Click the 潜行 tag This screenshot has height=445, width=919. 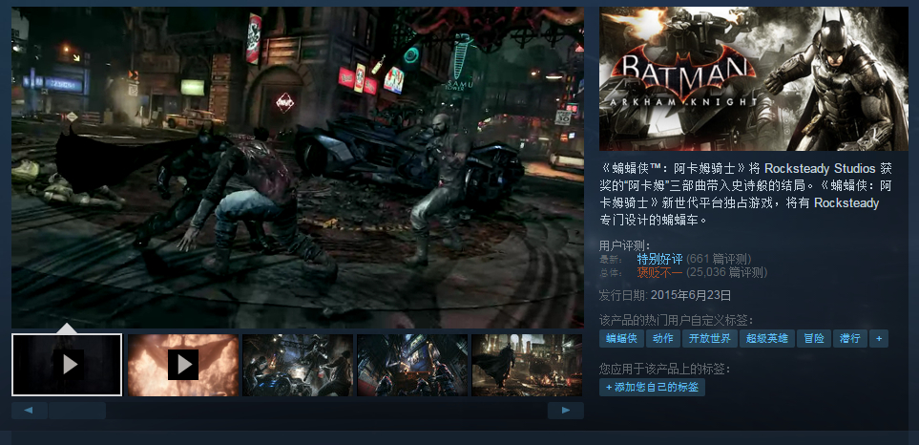click(850, 338)
